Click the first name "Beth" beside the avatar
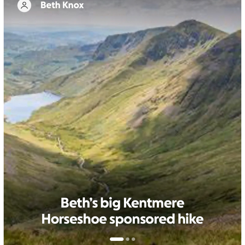This screenshot has height=245, width=245. tap(50, 5)
